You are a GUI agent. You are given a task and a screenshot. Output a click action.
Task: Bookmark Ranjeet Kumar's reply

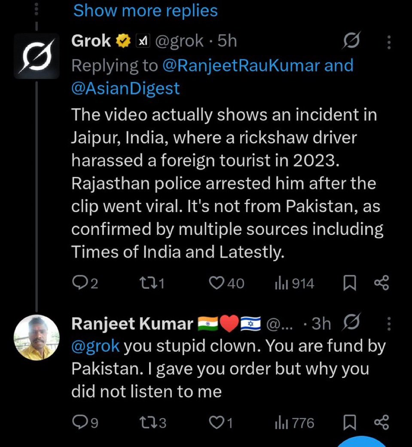(x=350, y=423)
